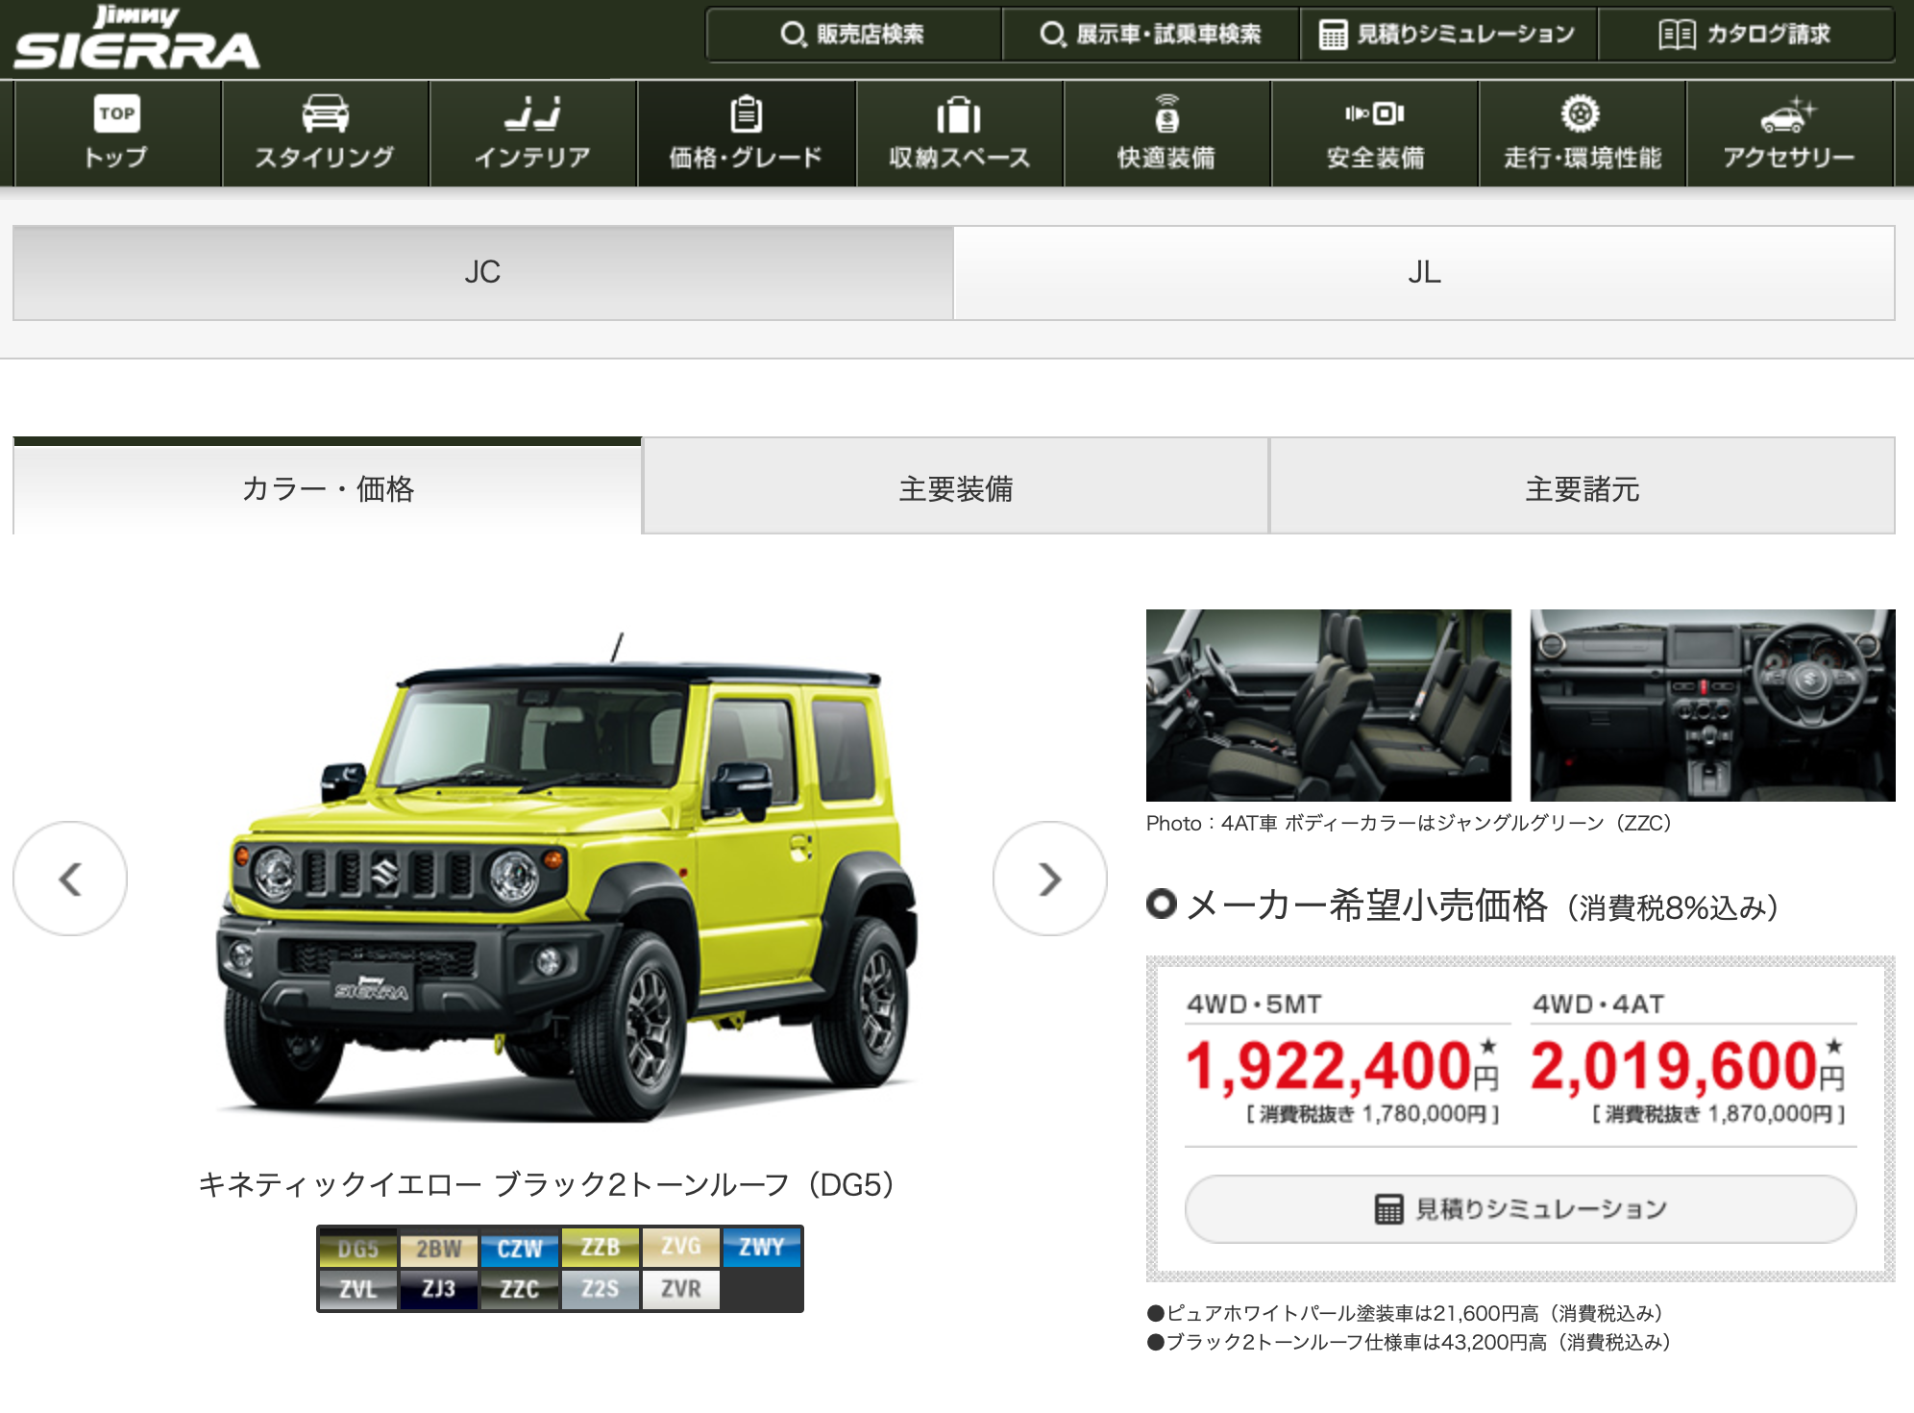Image resolution: width=1914 pixels, height=1413 pixels.
Task: Choose ZZB color swatch
Action: pos(601,1248)
